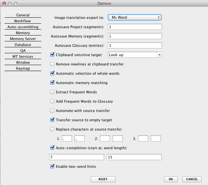Select the Memory Server tab
Image resolution: width=208 pixels, height=185 pixels.
(x=23, y=39)
